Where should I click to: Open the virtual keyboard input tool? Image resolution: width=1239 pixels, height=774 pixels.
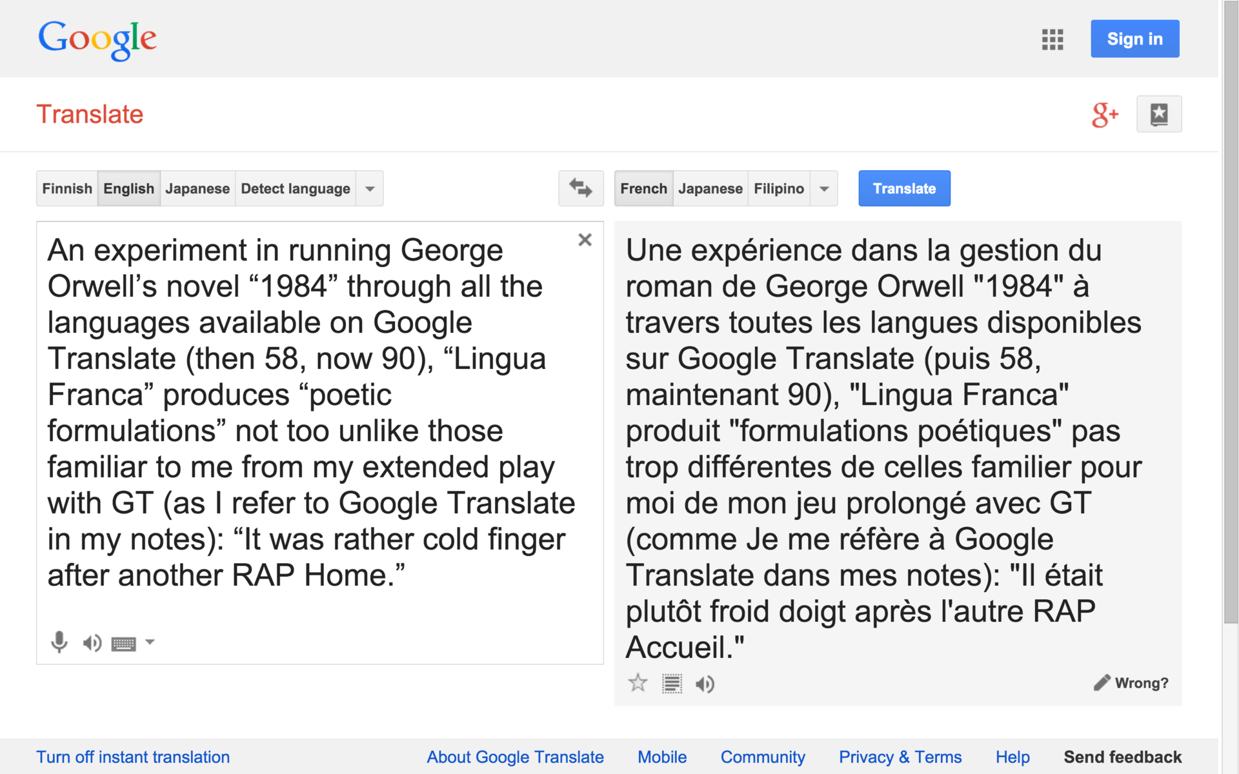[x=123, y=644]
